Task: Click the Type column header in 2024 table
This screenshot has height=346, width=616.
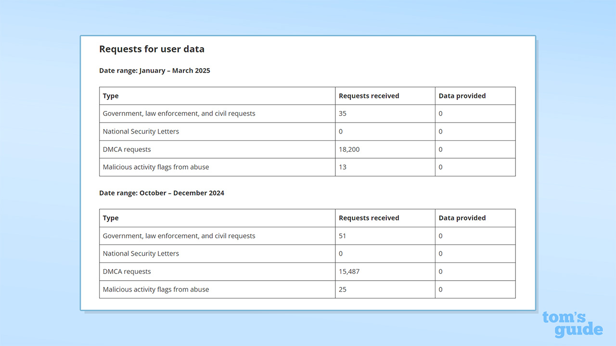Action: (x=111, y=218)
